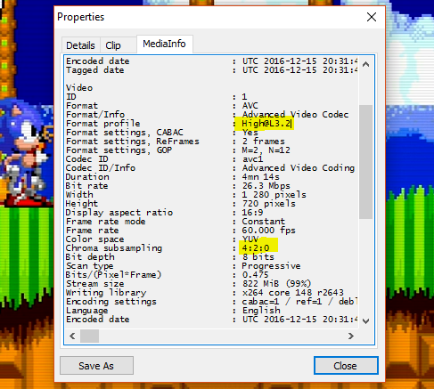Click the Save As button
This screenshot has width=434, height=389.
[96, 366]
